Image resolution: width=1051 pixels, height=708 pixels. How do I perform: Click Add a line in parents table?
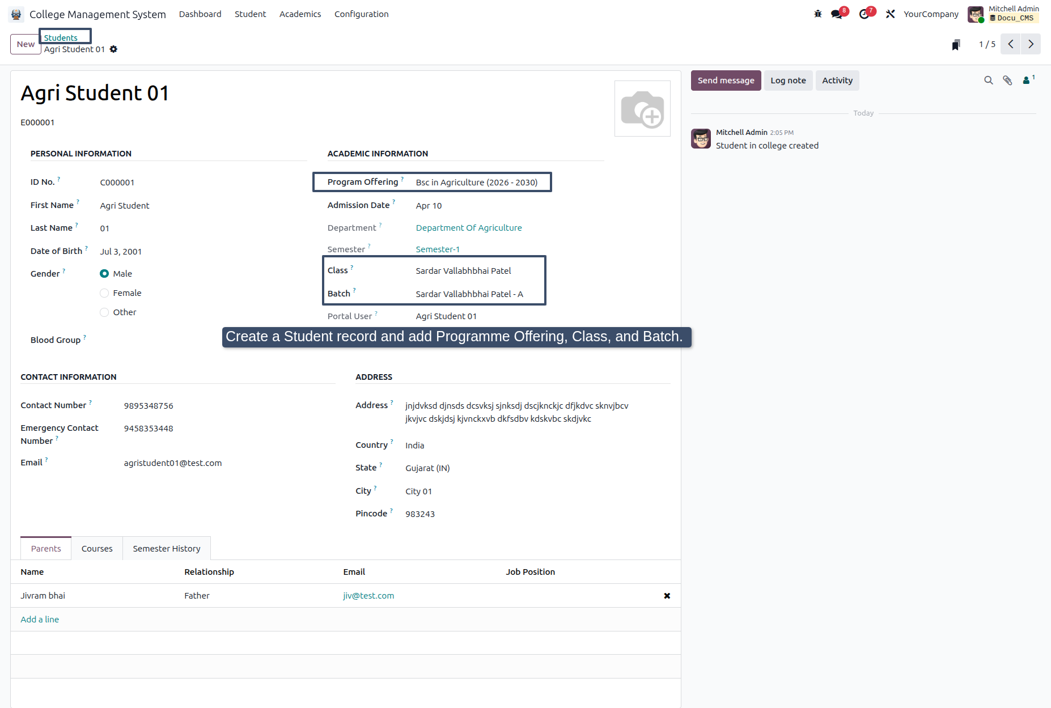click(x=40, y=620)
